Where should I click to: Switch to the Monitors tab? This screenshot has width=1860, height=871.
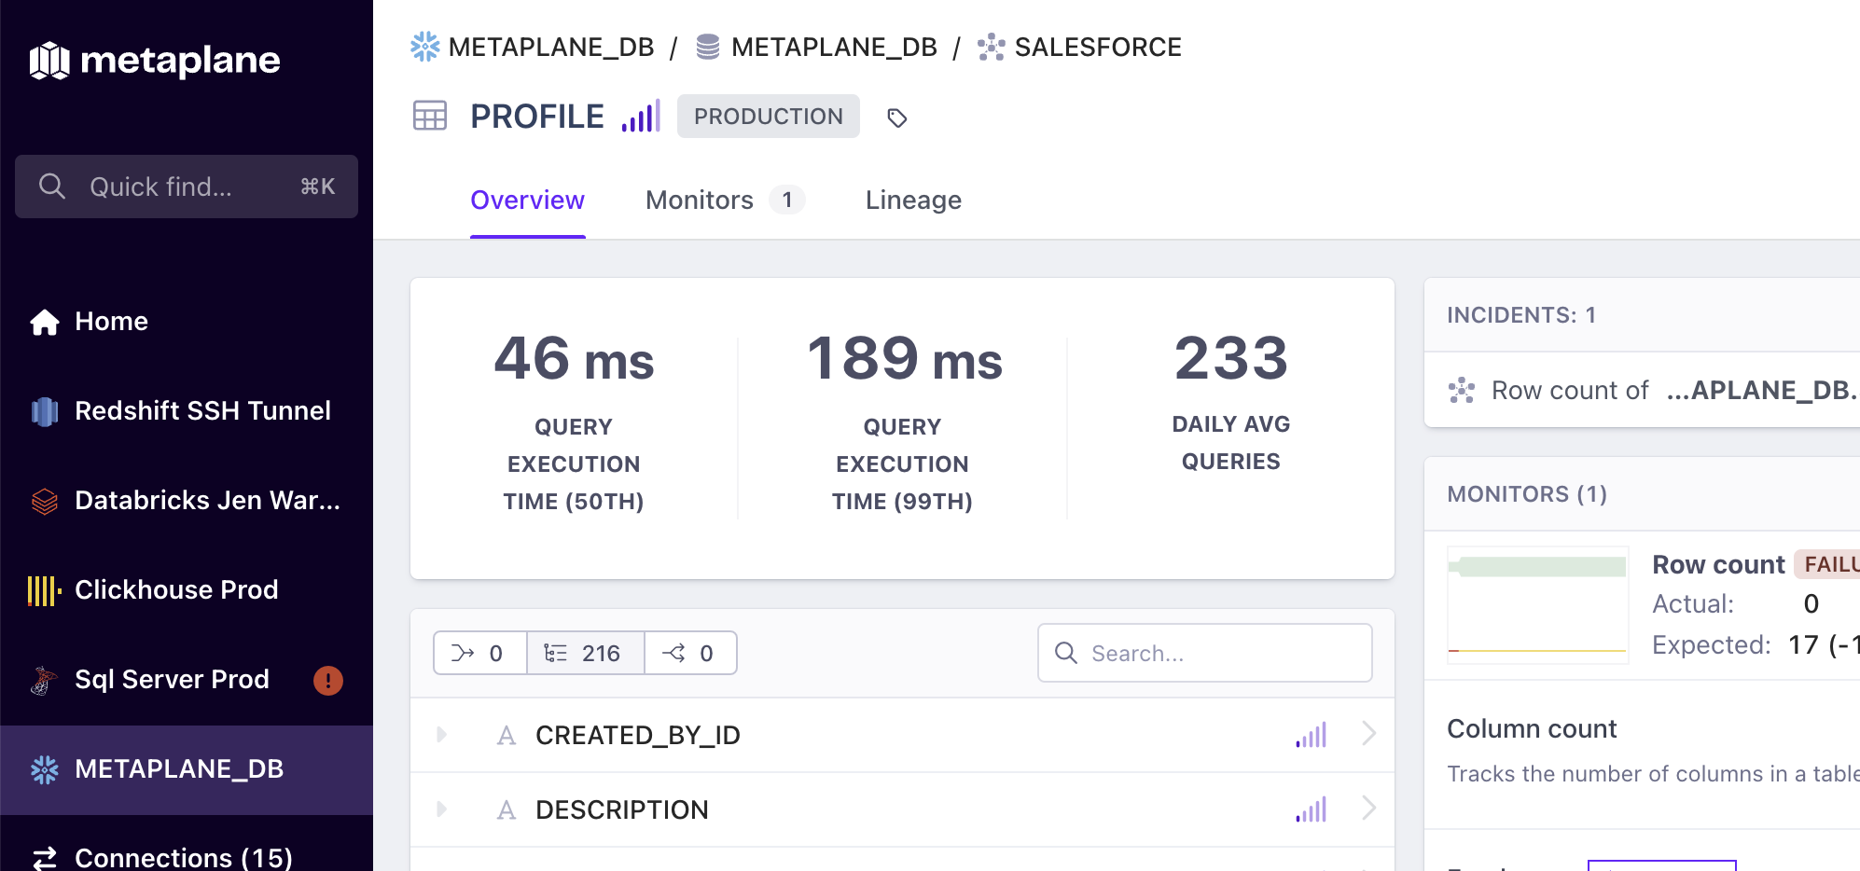(x=700, y=200)
